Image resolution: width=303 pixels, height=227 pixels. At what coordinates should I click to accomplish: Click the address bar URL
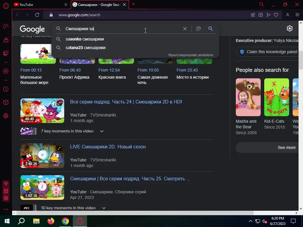tap(79, 15)
